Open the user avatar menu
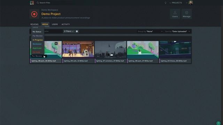The image size is (223, 125). pos(191,3)
